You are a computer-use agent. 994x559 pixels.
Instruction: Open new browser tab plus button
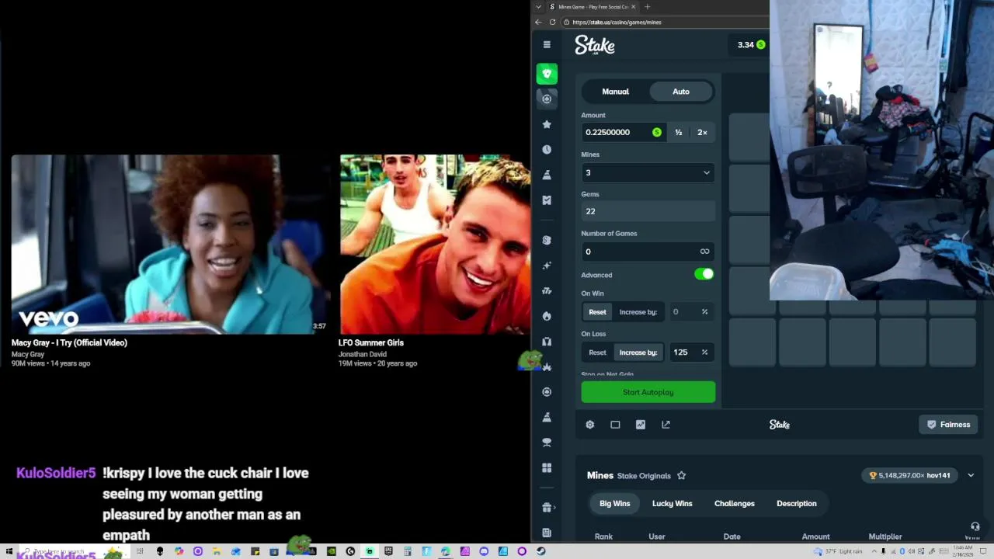tap(648, 7)
